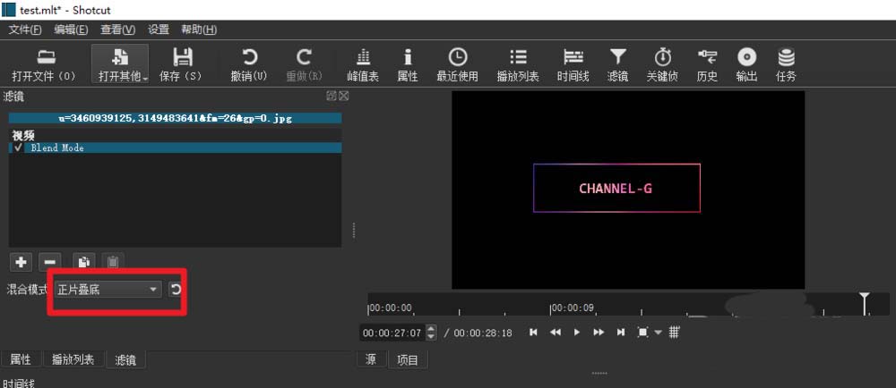Image resolution: width=896 pixels, height=388 pixels.
Task: Remove selected filter with minus button
Action: tap(50, 262)
